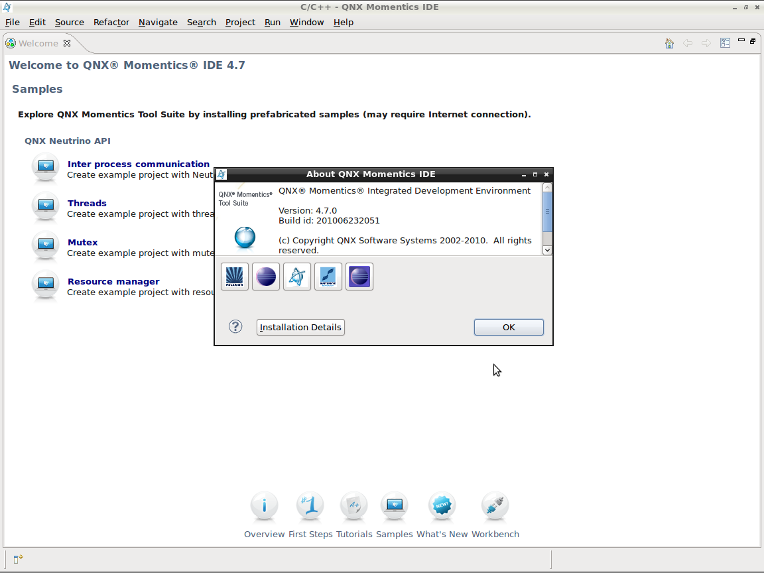The height and width of the screenshot is (573, 764).
Task: Click the Polarion plugin icon in About dialog
Action: pos(235,277)
